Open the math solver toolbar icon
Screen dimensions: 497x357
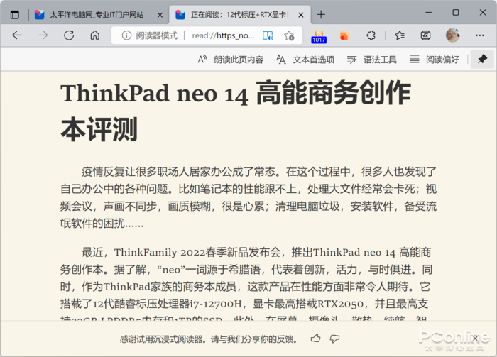(x=426, y=35)
